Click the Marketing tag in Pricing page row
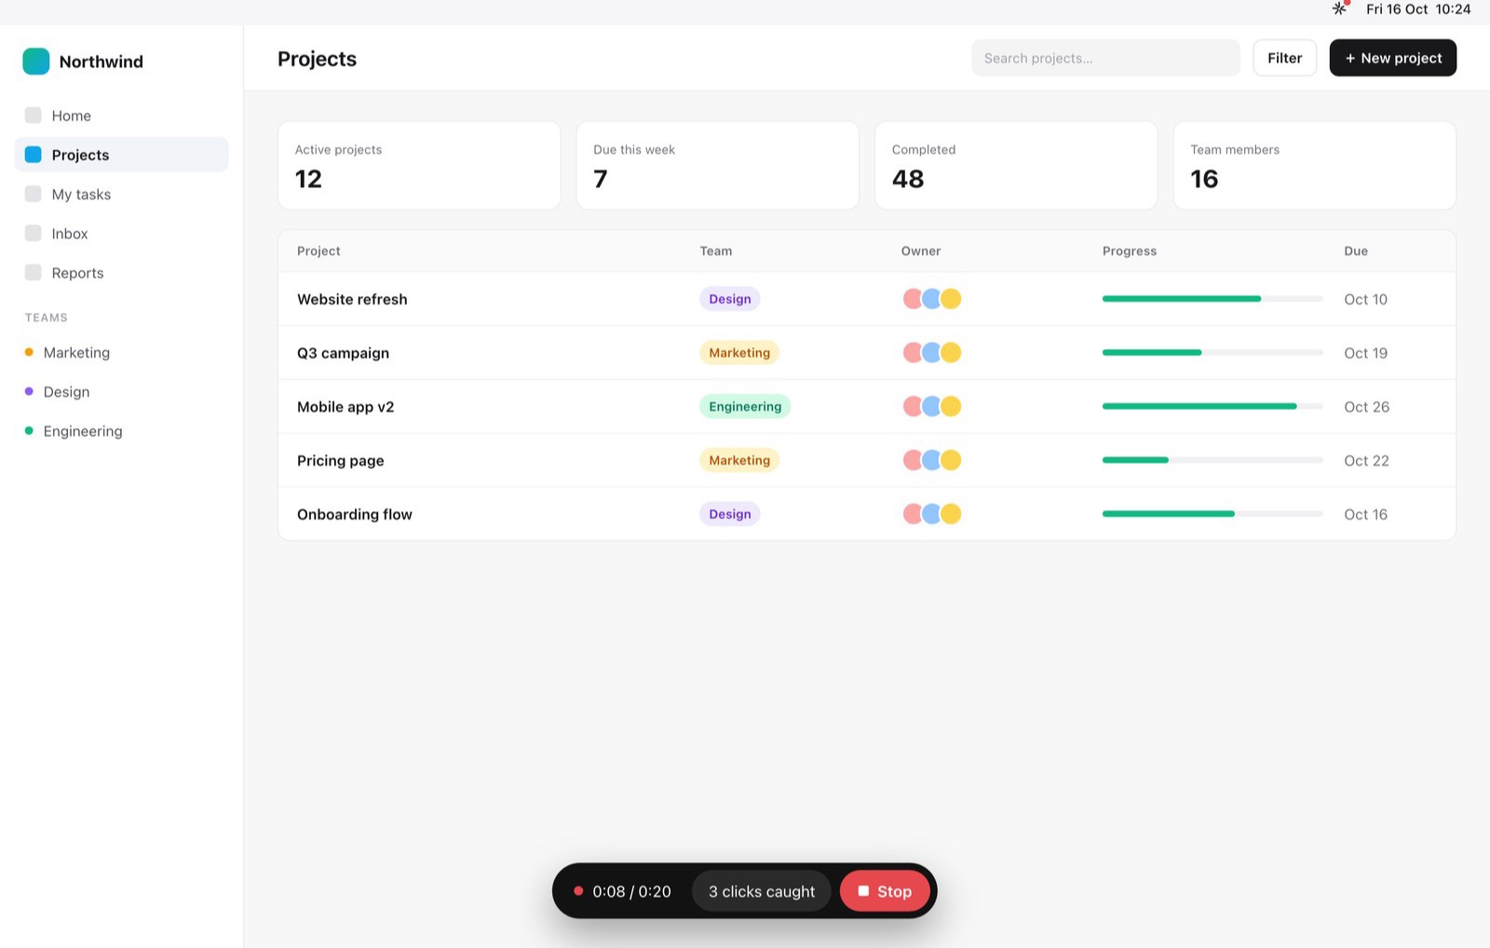 pyautogui.click(x=739, y=460)
